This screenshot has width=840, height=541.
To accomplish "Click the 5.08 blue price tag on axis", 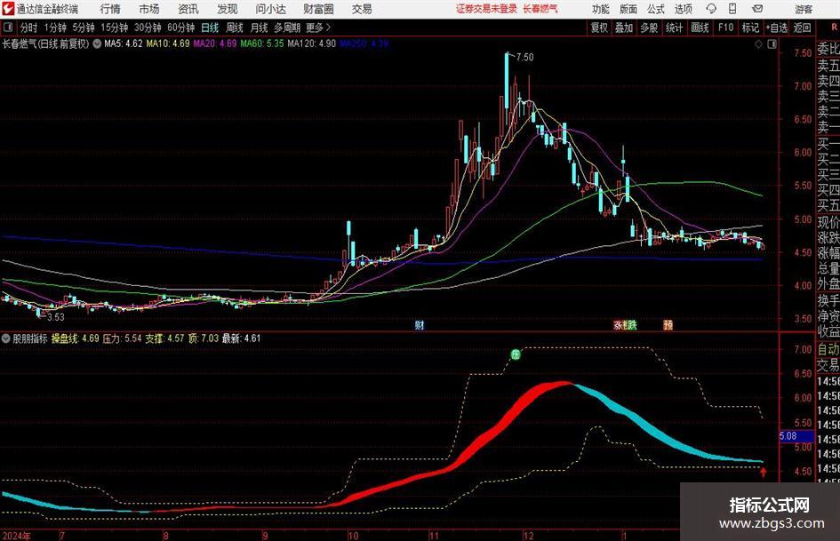I will [796, 436].
